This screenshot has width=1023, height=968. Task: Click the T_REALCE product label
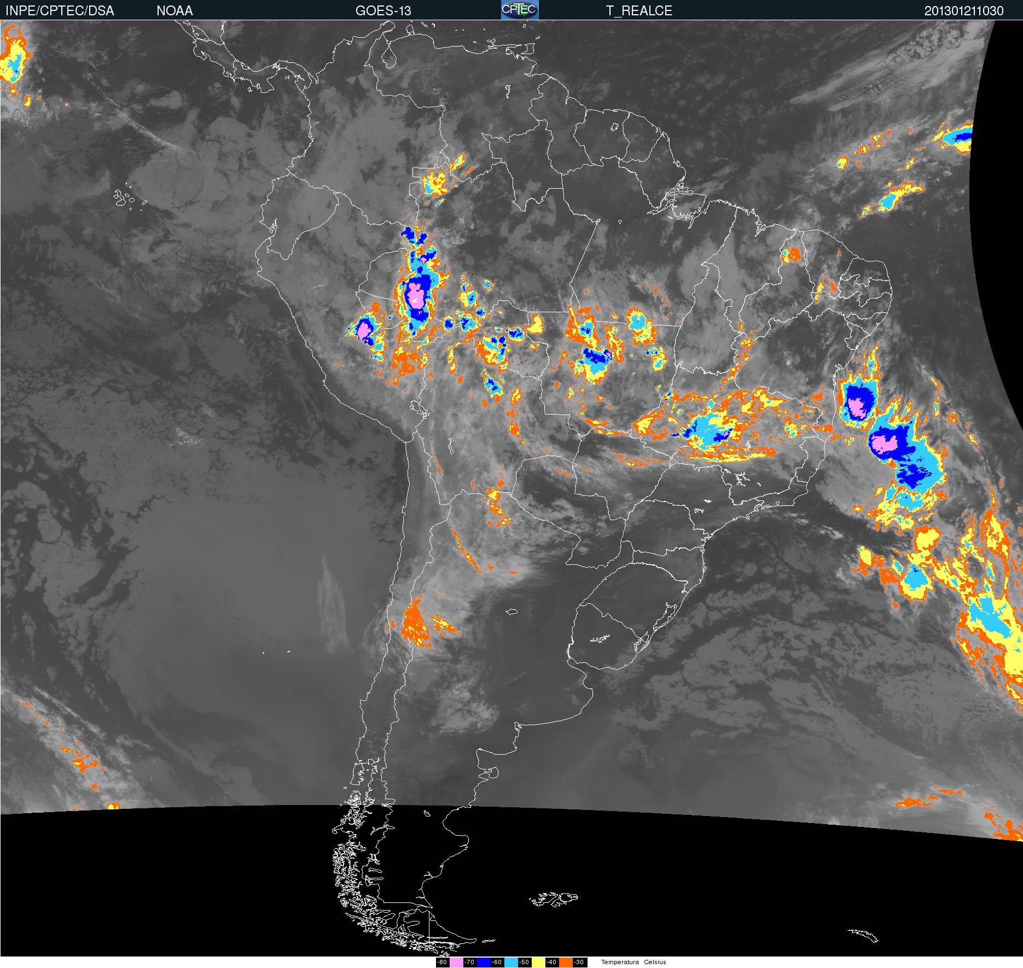tap(639, 10)
